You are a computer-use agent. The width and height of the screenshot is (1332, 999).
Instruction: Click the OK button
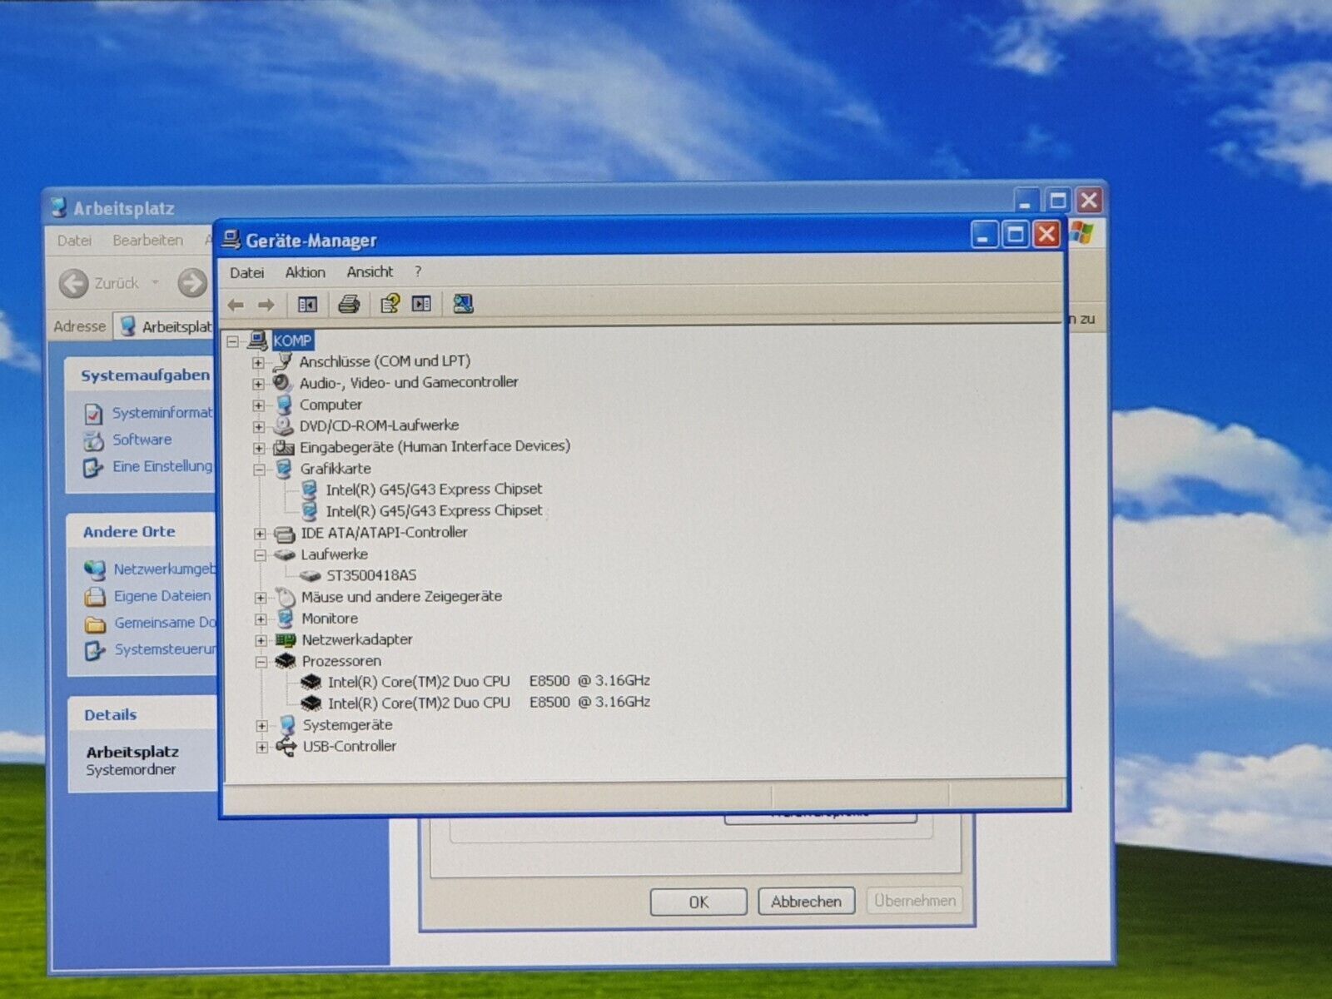click(x=698, y=902)
